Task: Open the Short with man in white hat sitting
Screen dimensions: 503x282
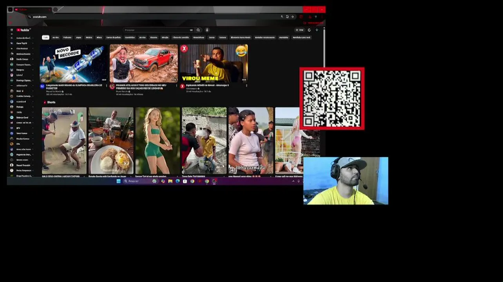Action: (x=64, y=141)
